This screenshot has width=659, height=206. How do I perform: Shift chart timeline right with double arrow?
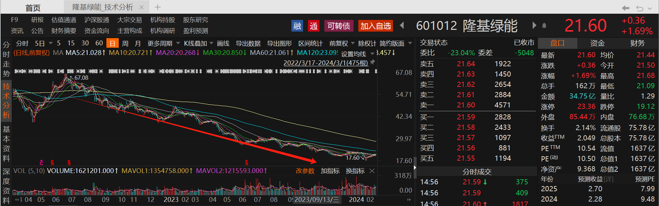click(x=409, y=199)
